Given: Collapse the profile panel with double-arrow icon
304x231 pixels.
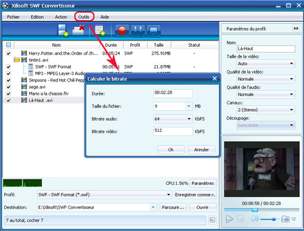Looking at the screenshot, I should coord(296,29).
